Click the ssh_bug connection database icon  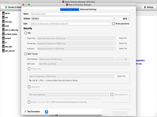click(3, 22)
